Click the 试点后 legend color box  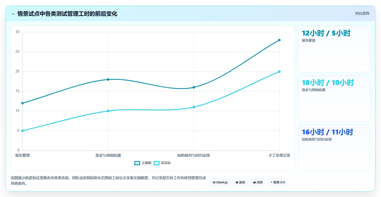click(157, 163)
